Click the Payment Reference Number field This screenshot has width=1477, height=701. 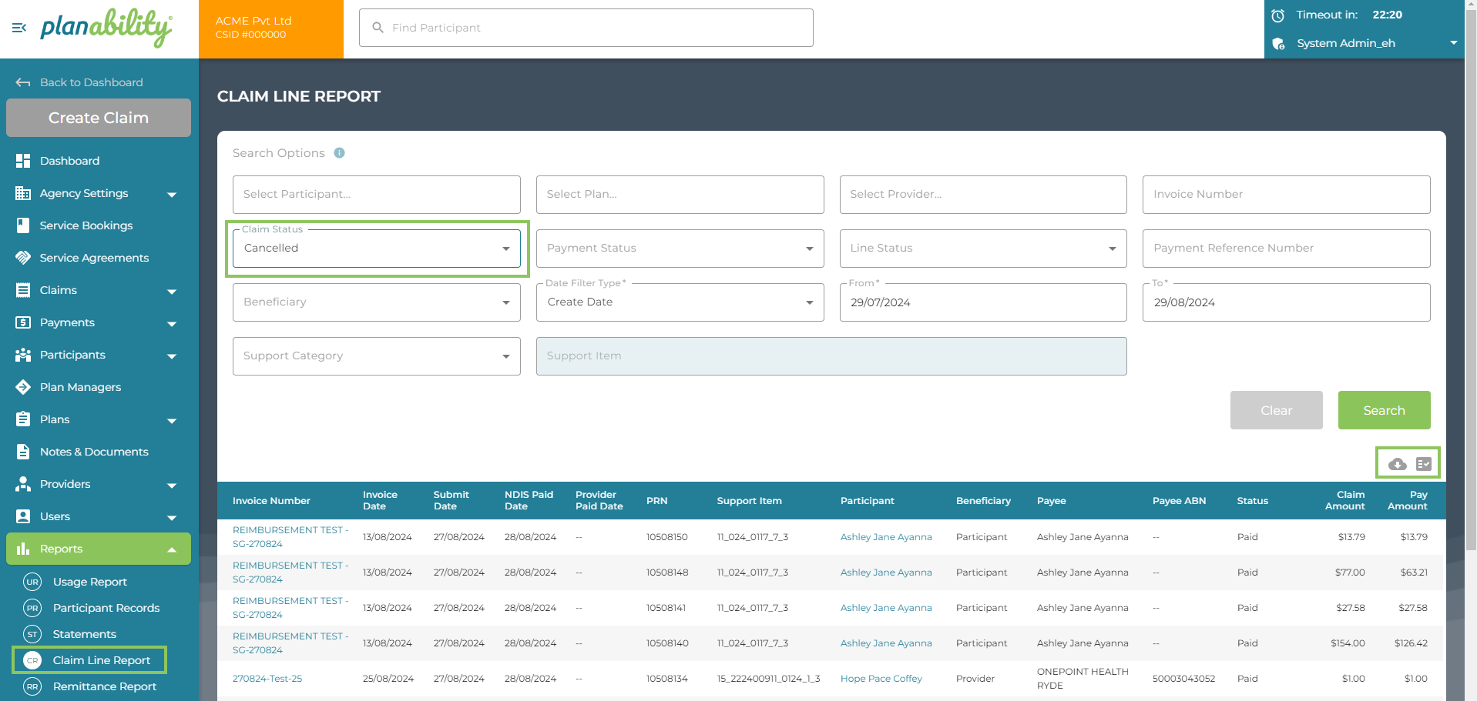tap(1286, 249)
